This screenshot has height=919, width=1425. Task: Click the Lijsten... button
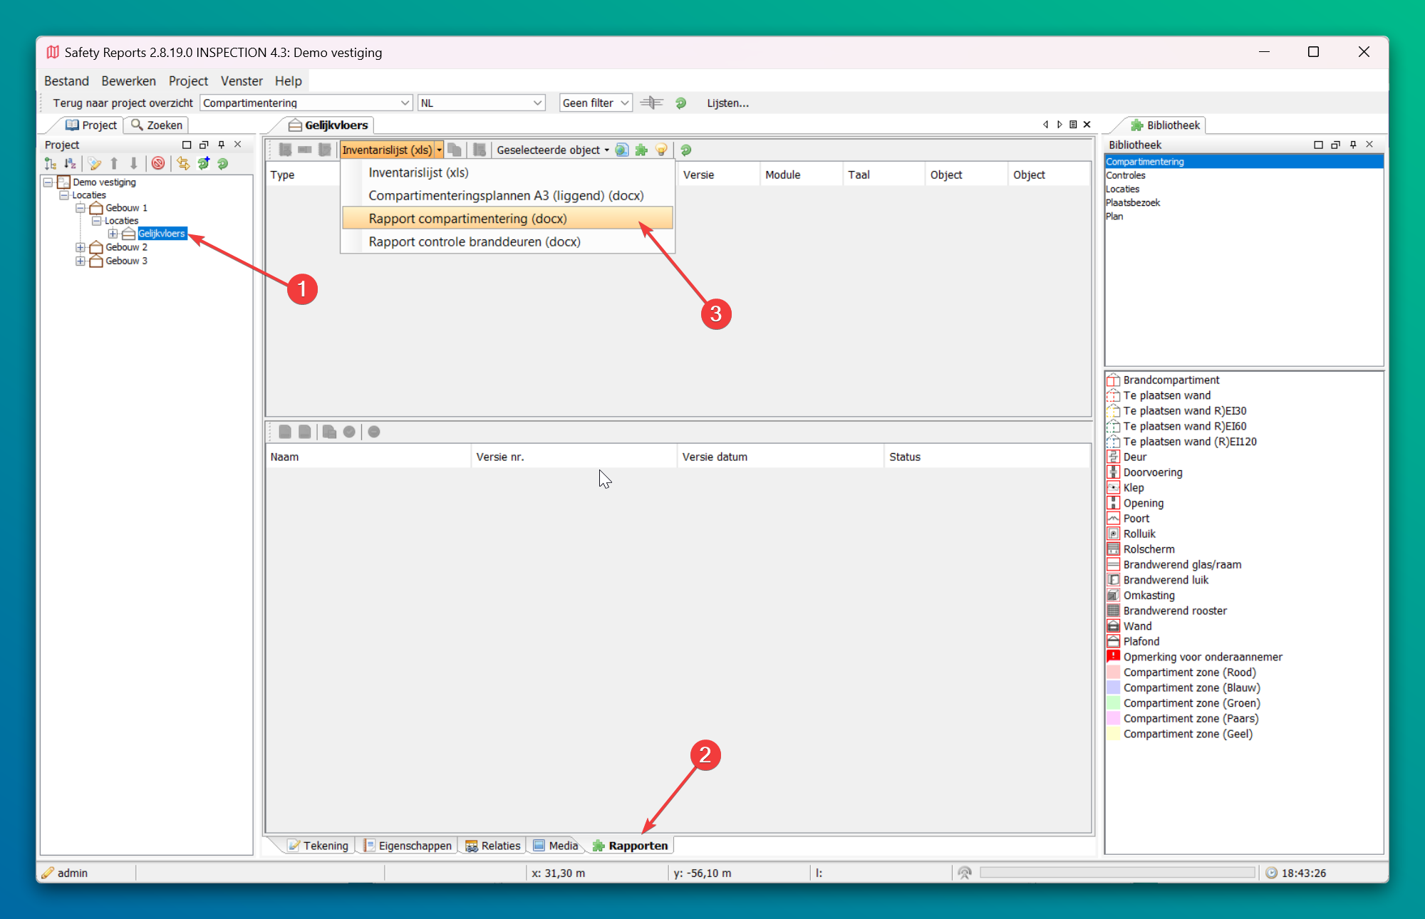(727, 103)
